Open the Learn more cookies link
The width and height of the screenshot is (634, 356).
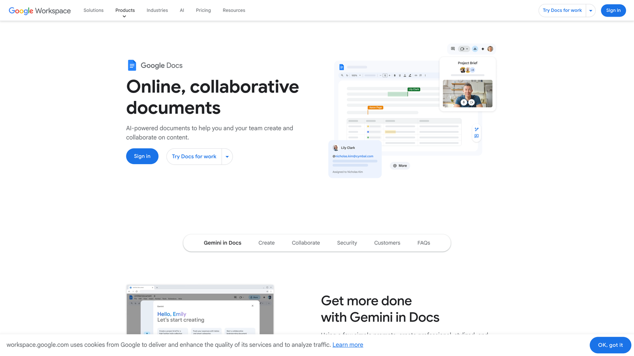click(348, 345)
